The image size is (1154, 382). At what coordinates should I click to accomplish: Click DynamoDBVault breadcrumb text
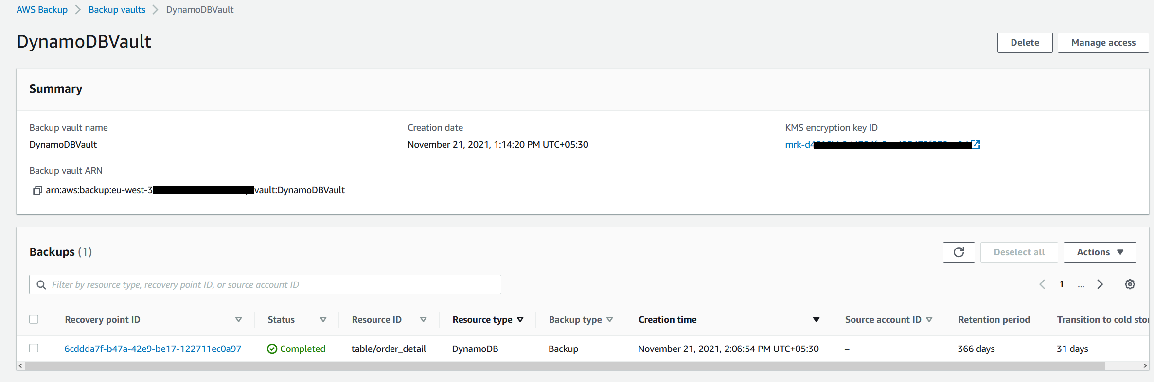[x=200, y=10]
